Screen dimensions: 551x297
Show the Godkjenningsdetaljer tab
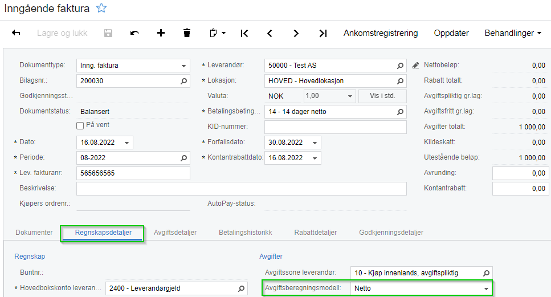point(391,233)
